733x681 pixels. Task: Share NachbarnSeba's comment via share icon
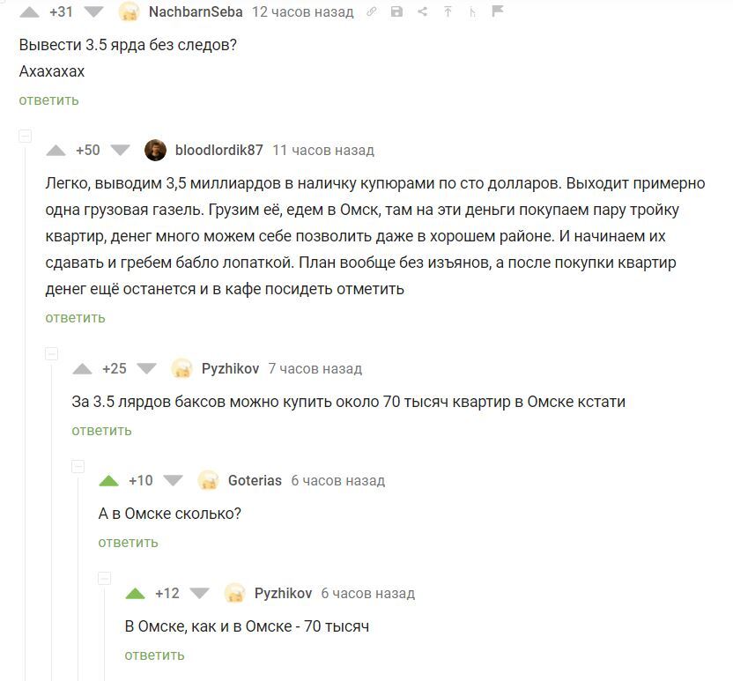423,11
